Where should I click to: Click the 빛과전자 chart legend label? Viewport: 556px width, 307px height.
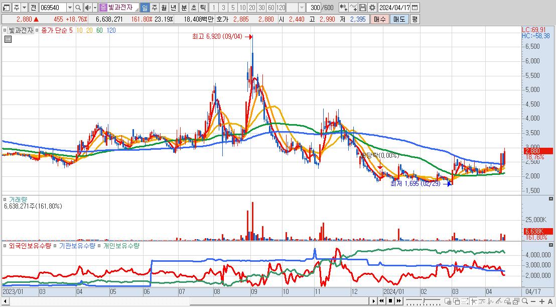tap(21, 31)
